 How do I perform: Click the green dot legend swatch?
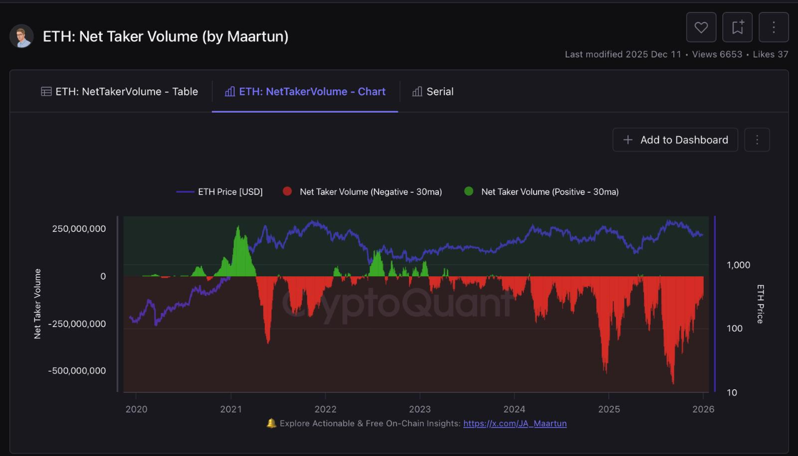tap(469, 192)
